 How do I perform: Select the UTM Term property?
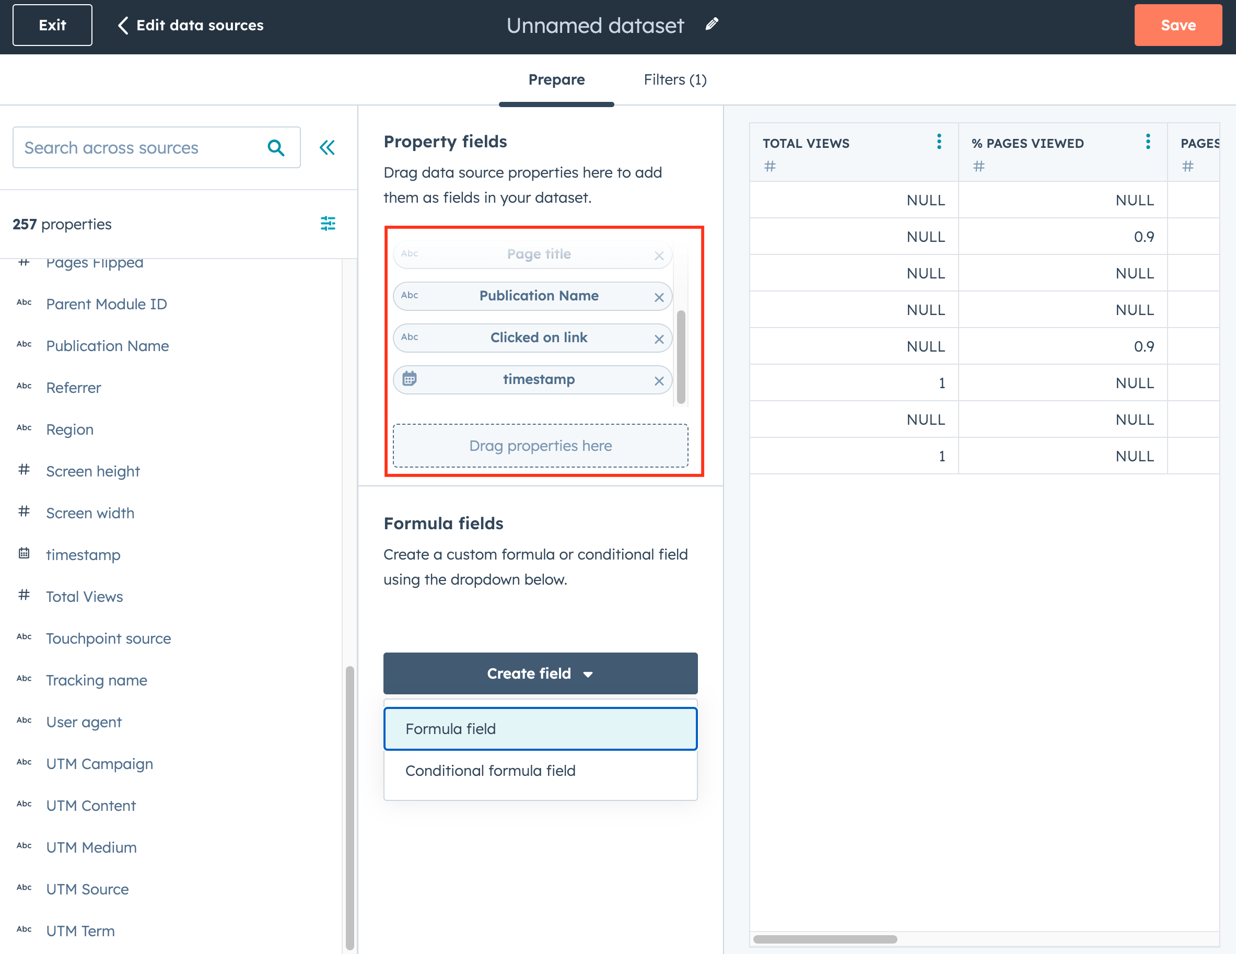coord(80,931)
